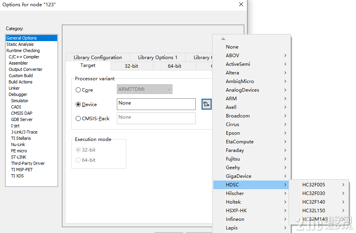Open the device selection list button
The image size is (356, 233).
(206, 104)
